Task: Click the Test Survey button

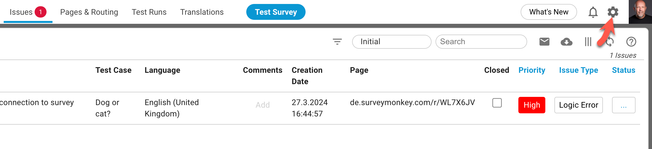Action: point(276,12)
